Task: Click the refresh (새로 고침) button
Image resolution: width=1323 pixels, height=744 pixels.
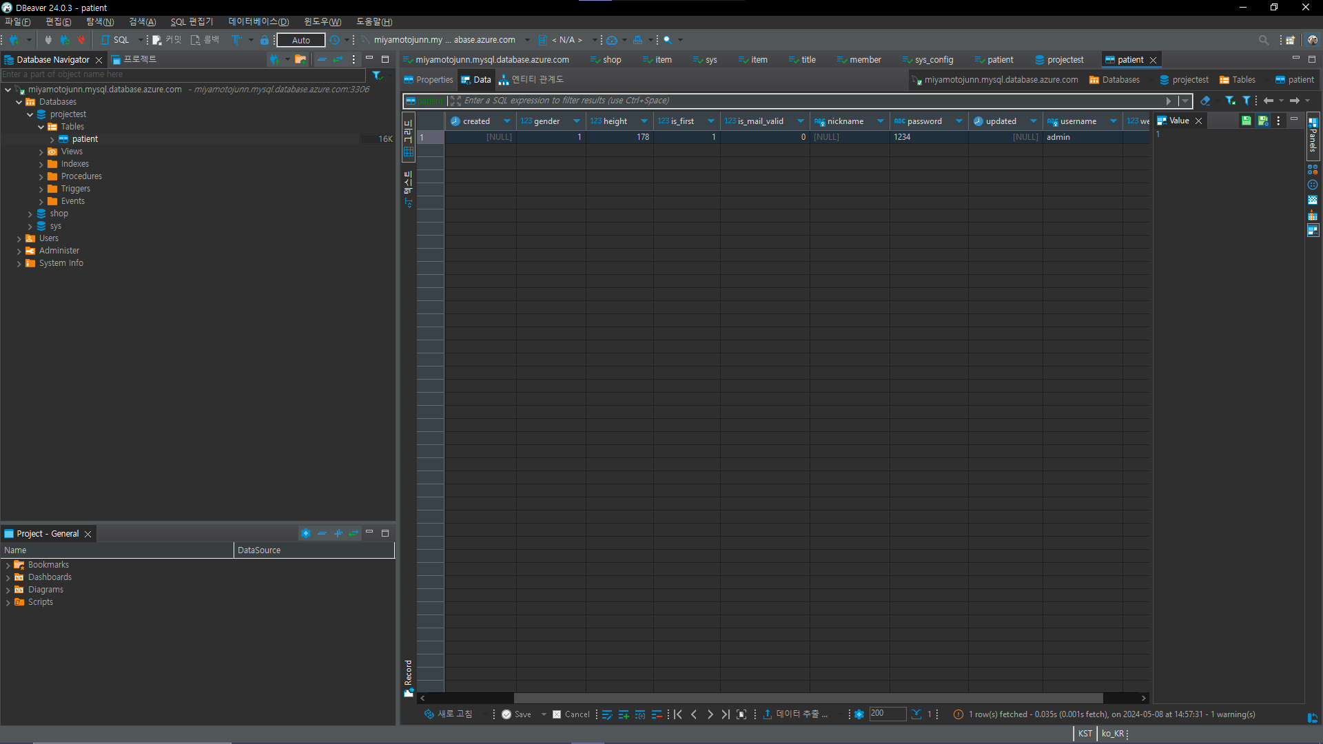Action: click(x=449, y=714)
